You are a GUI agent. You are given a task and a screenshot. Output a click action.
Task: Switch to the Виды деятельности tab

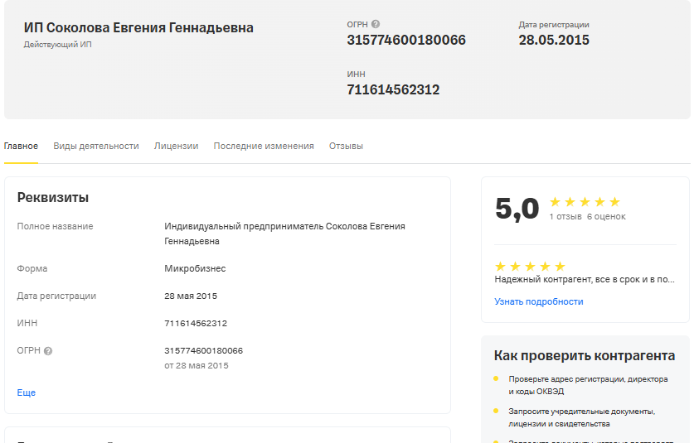[96, 146]
